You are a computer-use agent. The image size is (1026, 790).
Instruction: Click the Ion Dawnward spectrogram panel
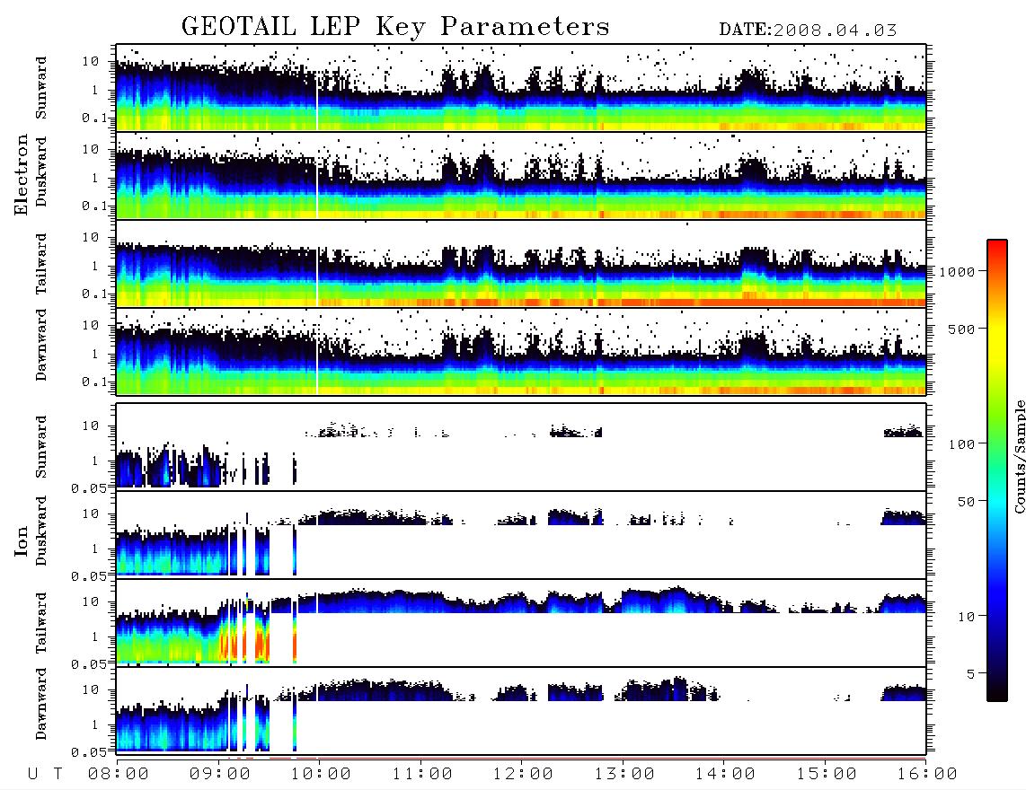click(521, 710)
